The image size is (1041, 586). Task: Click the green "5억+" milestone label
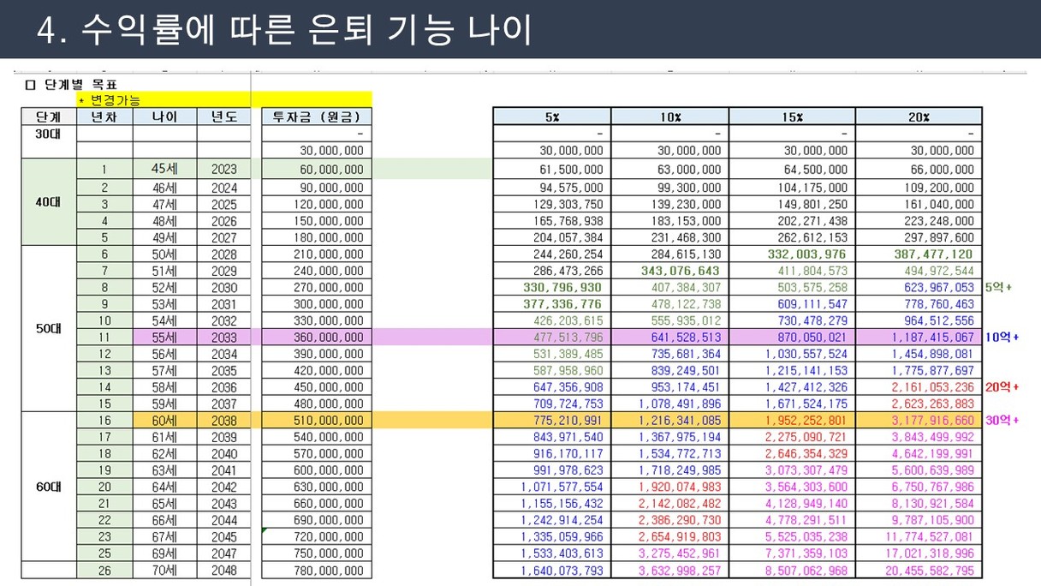[998, 288]
